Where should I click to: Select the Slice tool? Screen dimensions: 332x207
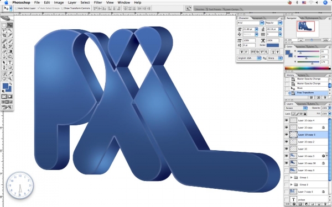point(10,35)
